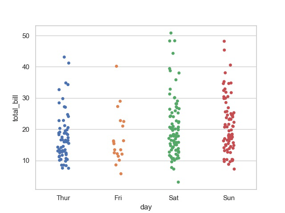Click the 40 y-axis tick label

pos(27,67)
